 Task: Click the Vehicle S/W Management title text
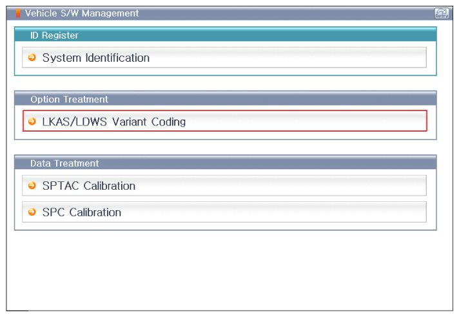click(81, 14)
